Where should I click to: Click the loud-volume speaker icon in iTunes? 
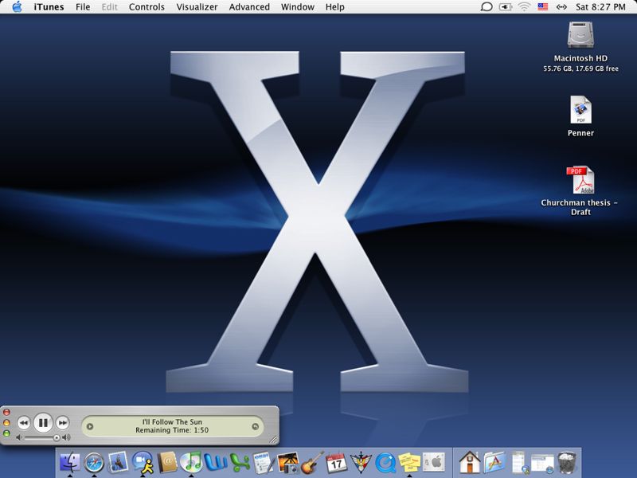click(66, 437)
